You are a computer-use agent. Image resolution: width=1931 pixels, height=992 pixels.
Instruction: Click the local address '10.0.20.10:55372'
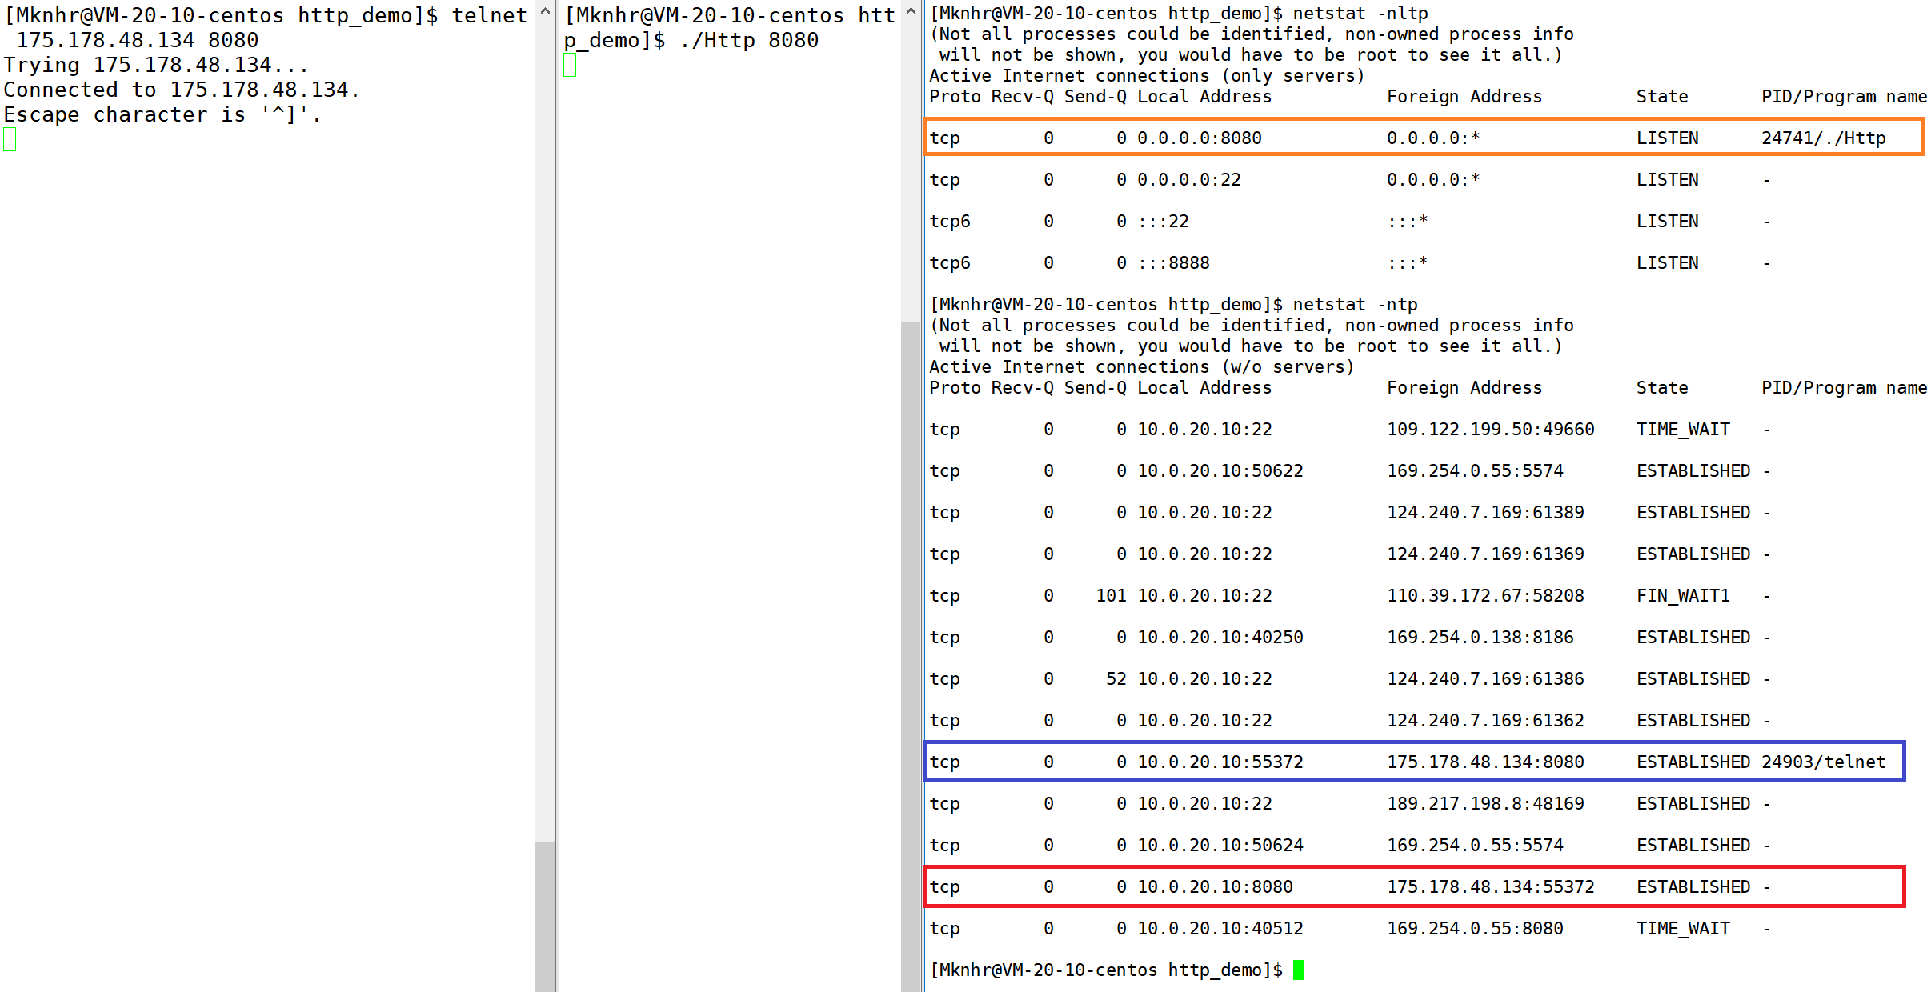(1220, 762)
